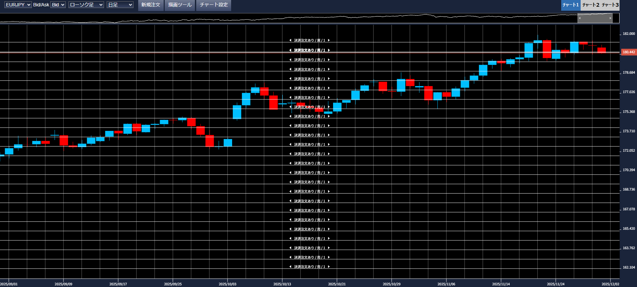Click right arrow beside topmost buy order label
Screen dimensions: 637x287
[x=329, y=40]
